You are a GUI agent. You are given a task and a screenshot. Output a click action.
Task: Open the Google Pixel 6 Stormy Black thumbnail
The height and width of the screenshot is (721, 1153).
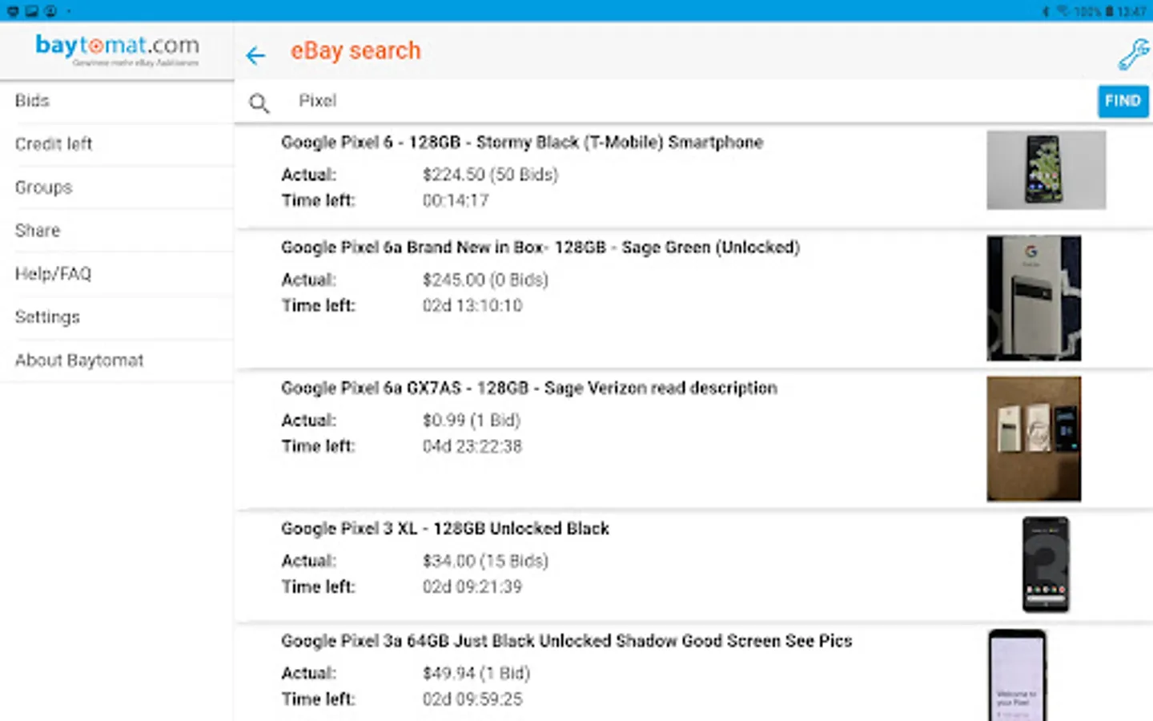[x=1046, y=170]
